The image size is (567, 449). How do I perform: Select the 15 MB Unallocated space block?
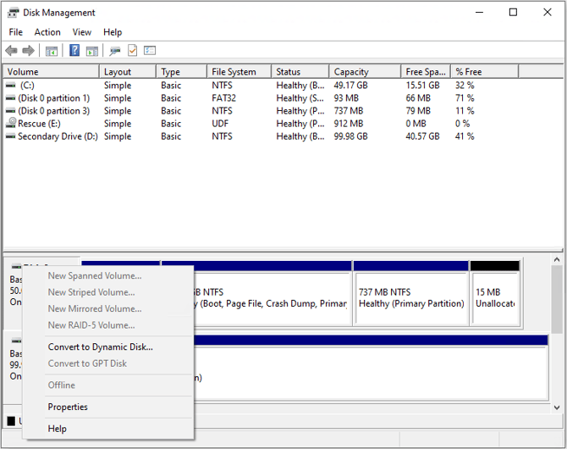pyautogui.click(x=495, y=293)
